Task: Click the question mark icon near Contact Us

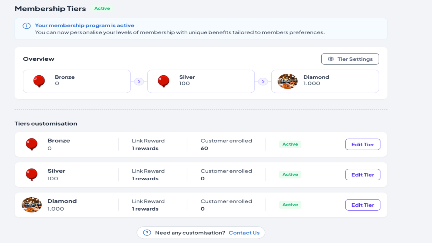Action: coord(146,232)
